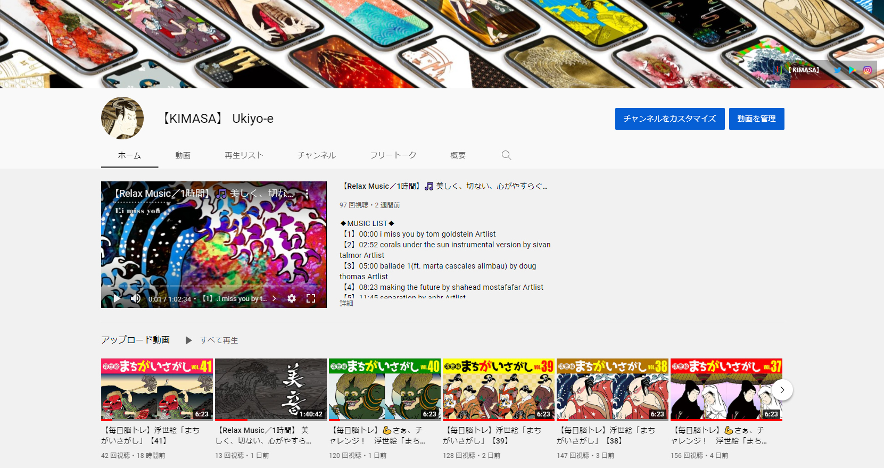This screenshot has width=884, height=468.
Task: Open the まちがいさがし vol.38 thumbnail
Action: click(x=613, y=389)
